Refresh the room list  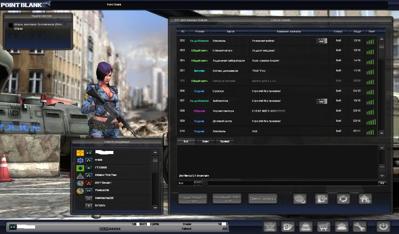pyautogui.click(x=343, y=199)
